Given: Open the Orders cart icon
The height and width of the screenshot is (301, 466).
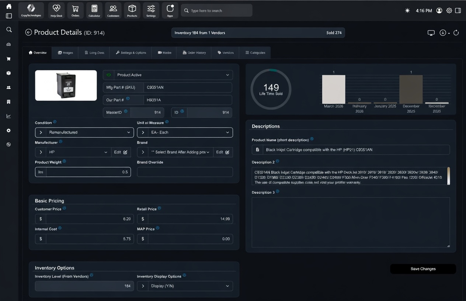Looking at the screenshot, I should point(75,10).
